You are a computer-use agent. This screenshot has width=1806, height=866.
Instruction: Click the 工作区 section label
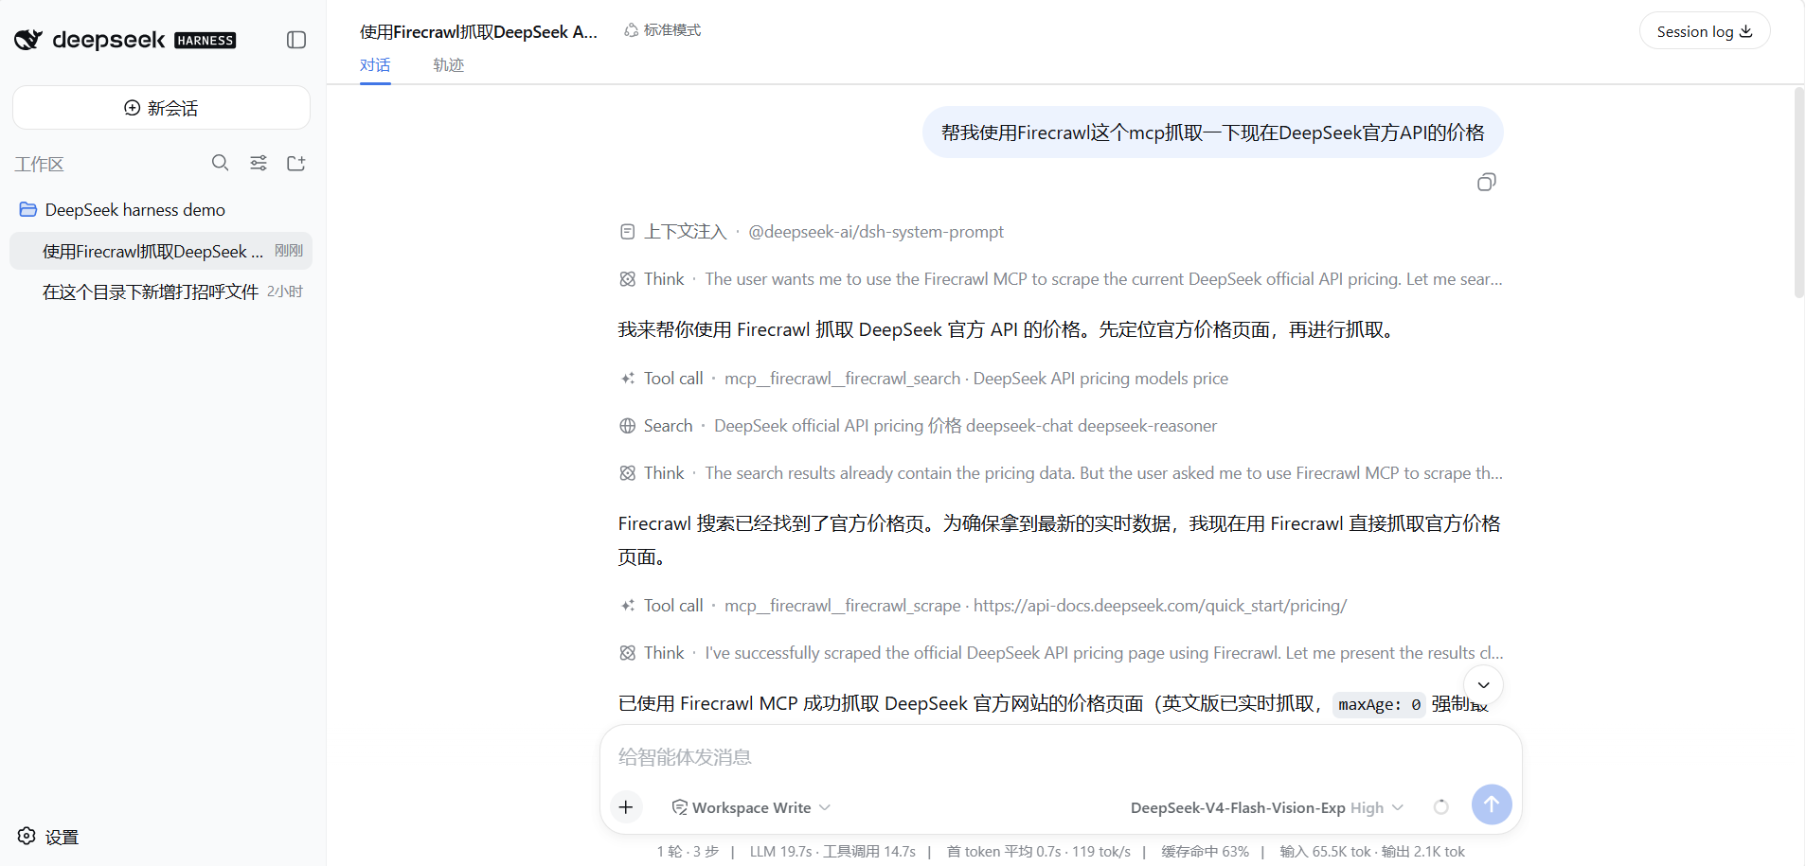(x=39, y=165)
